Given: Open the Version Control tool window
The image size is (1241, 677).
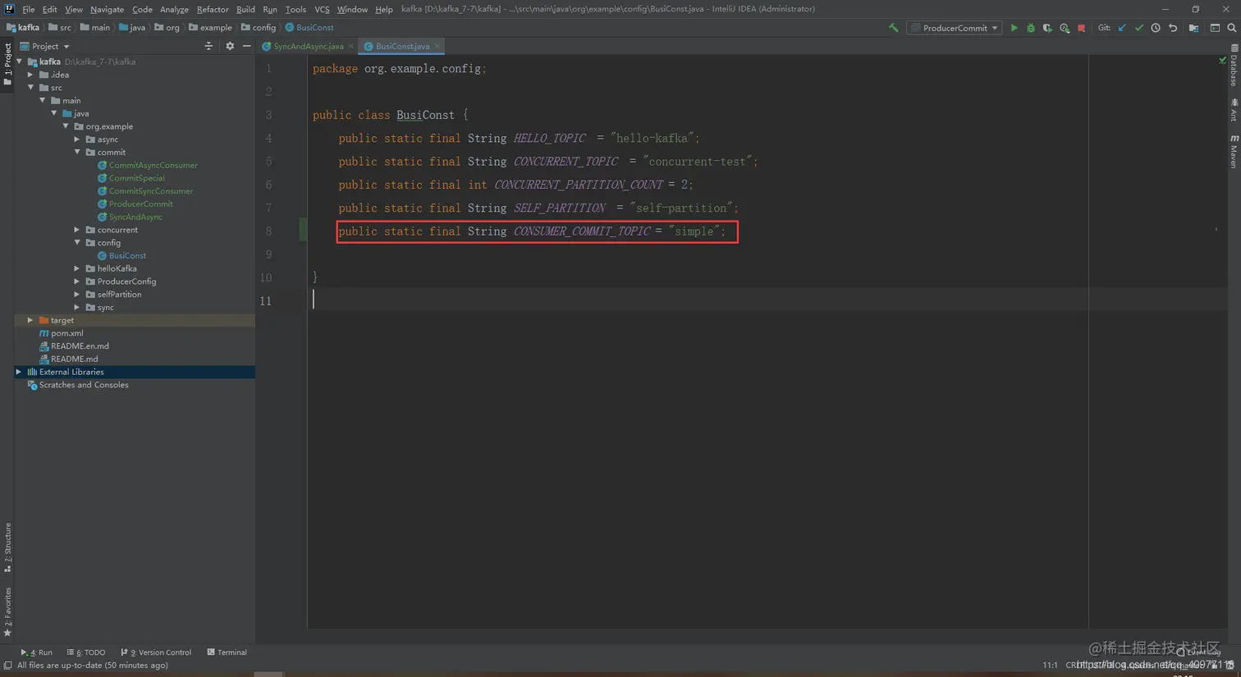Looking at the screenshot, I should 156,652.
